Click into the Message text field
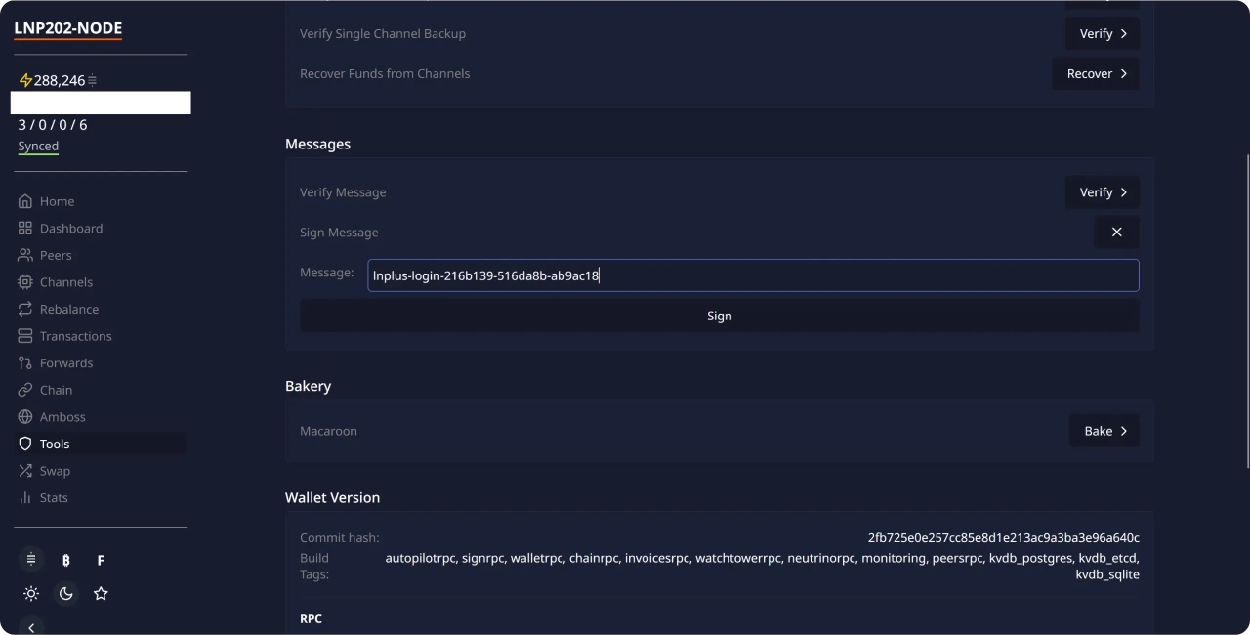This screenshot has height=635, width=1250. 752,275
